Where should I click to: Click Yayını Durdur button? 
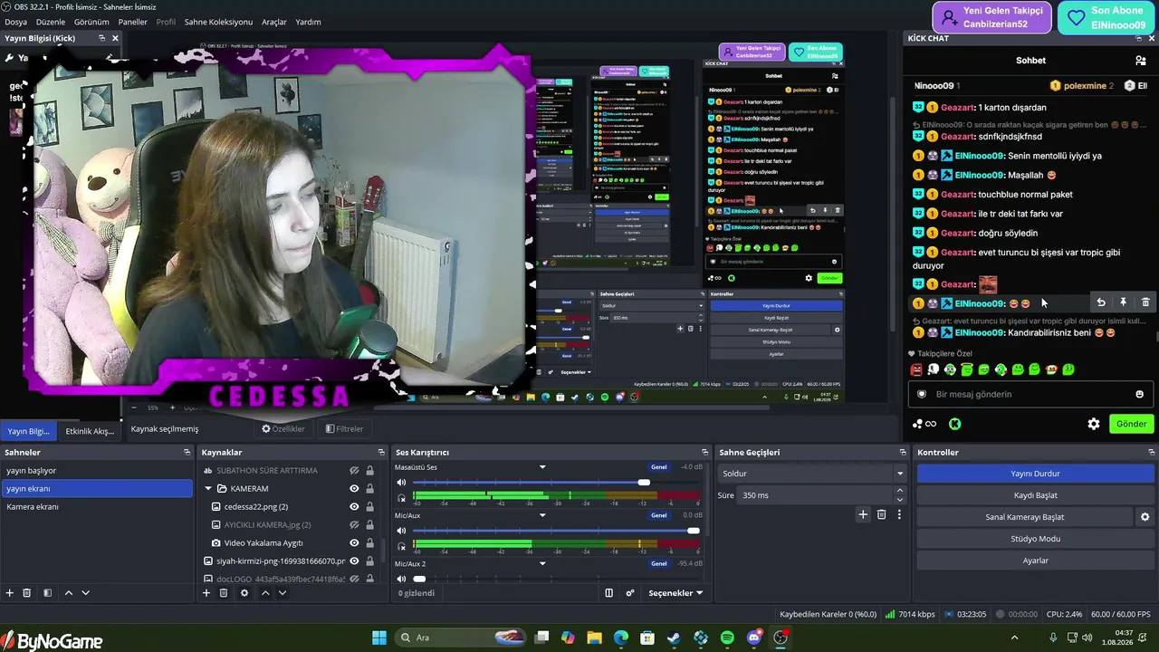(x=1035, y=474)
